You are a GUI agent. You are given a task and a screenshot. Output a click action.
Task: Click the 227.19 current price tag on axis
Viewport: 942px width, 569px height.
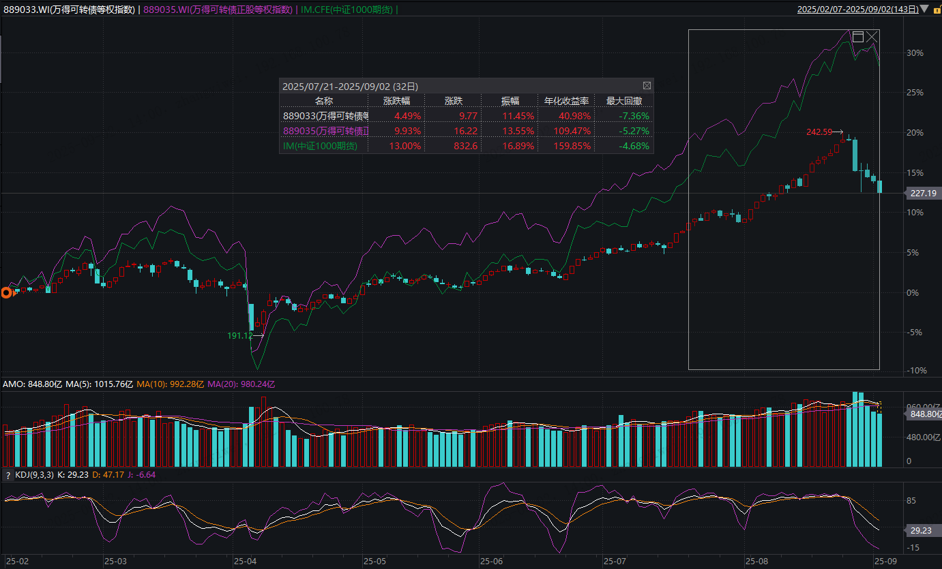pos(922,194)
